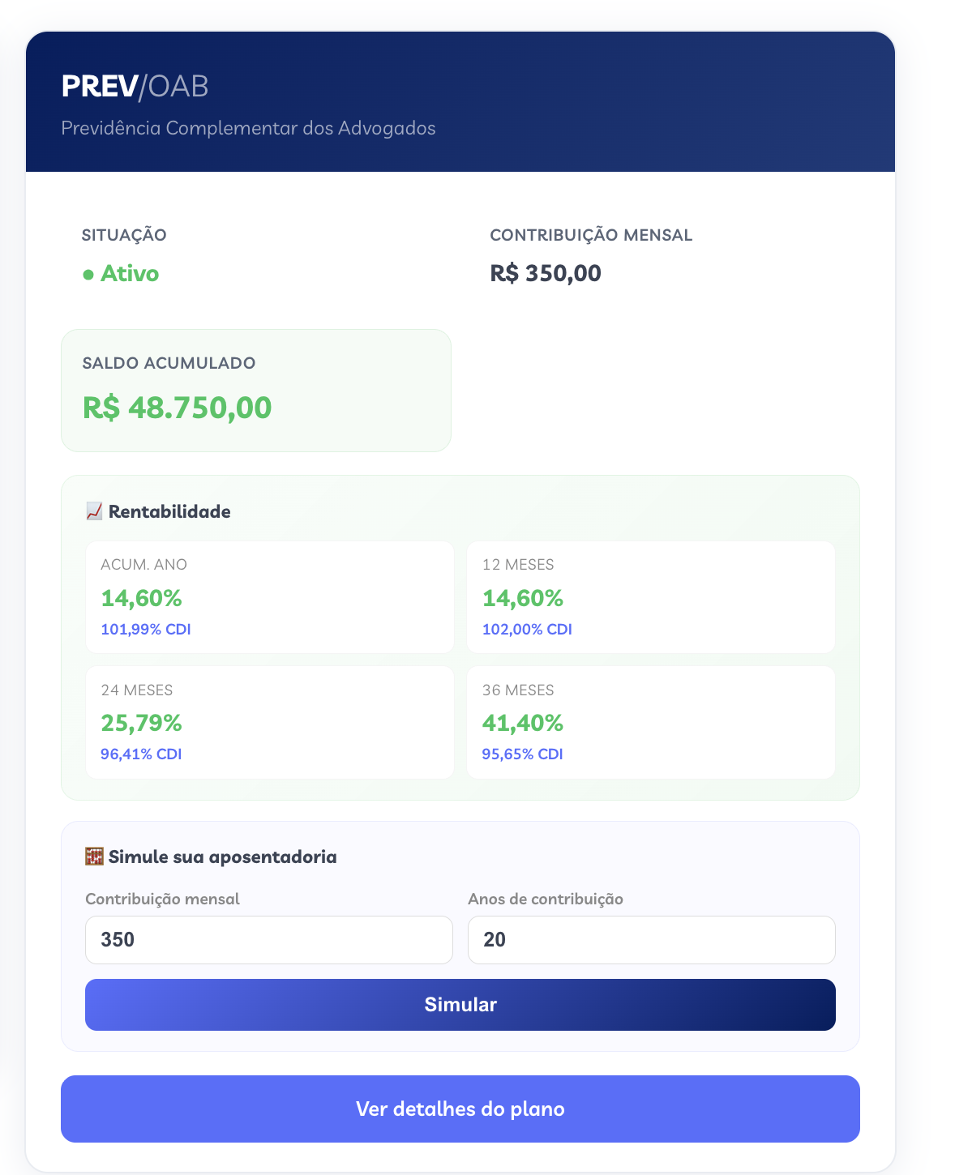This screenshot has width=955, height=1175.
Task: Click the green Ativo status dot
Action: pyautogui.click(x=88, y=275)
